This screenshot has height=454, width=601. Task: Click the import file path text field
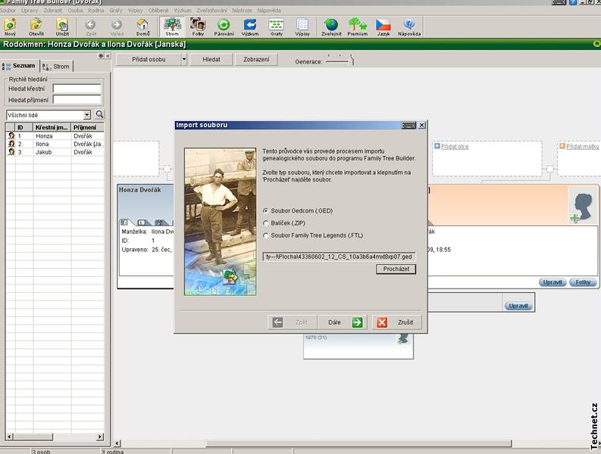[x=340, y=257]
